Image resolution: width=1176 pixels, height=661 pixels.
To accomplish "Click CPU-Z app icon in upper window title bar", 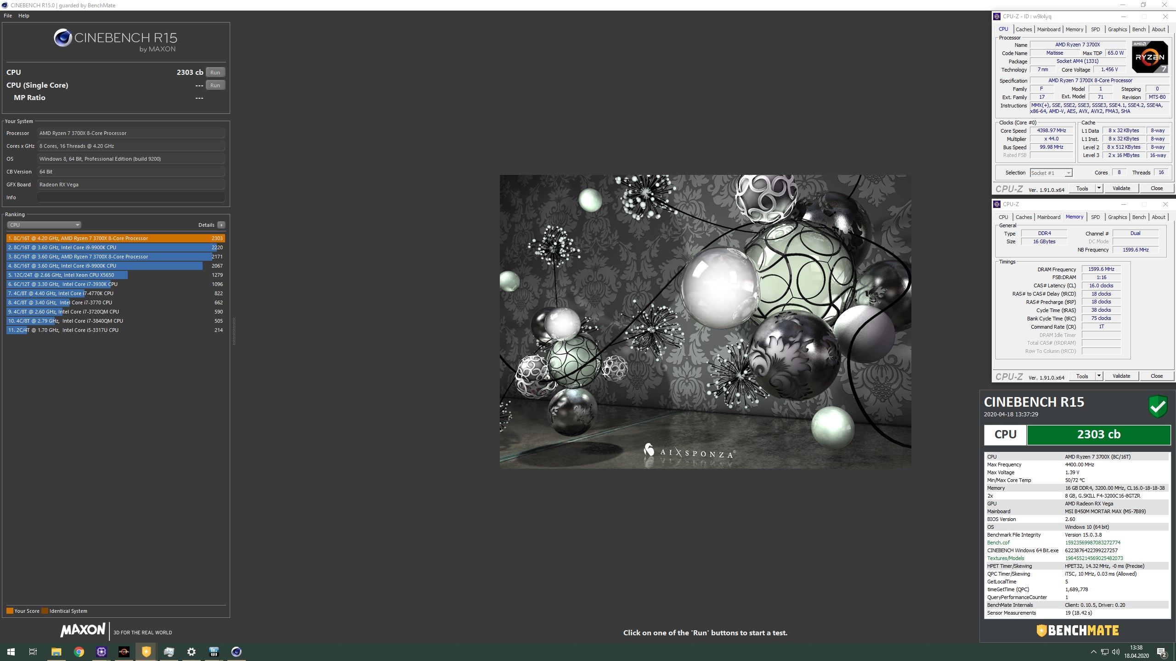I will [x=997, y=17].
